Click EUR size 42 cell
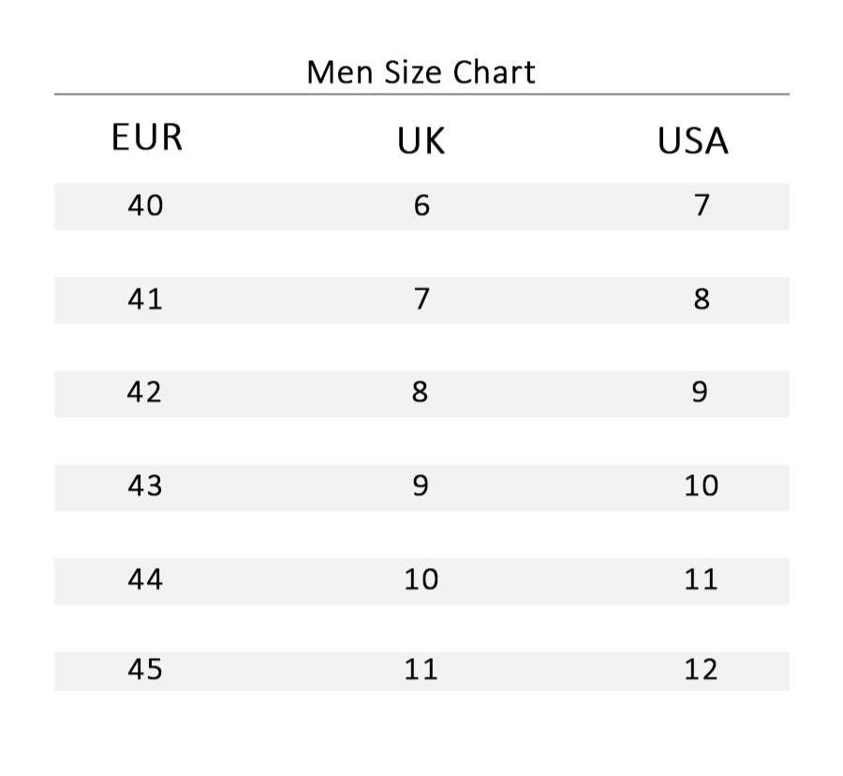Image resolution: width=843 pixels, height=776 pixels. click(144, 392)
